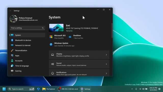Click the Wi-Fi icon beside Network & internet
This screenshot has height=92, width=163.
pyautogui.click(x=12, y=45)
